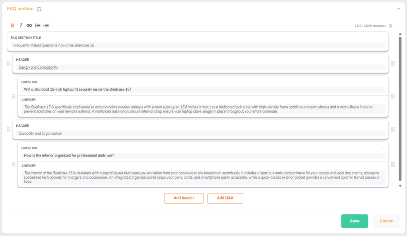This screenshot has width=407, height=236.
Task: Insert a link using the toolbar
Action: pyautogui.click(x=29, y=25)
